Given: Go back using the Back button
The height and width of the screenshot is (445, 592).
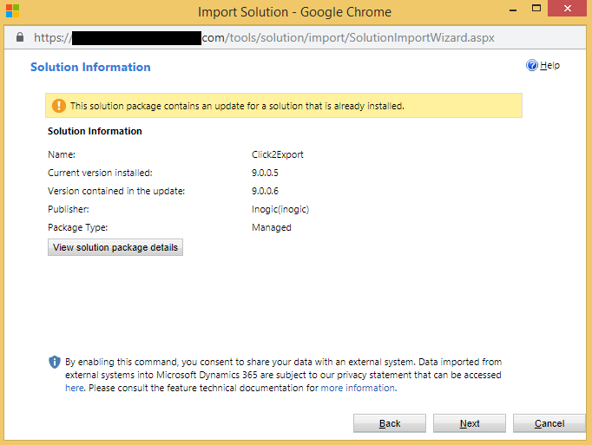Looking at the screenshot, I should pyautogui.click(x=390, y=423).
